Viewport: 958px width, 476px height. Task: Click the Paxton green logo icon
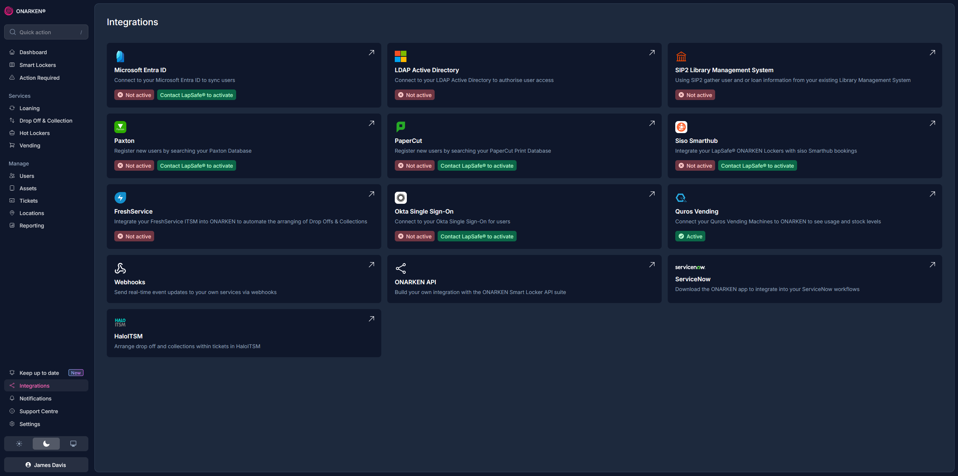tap(120, 127)
